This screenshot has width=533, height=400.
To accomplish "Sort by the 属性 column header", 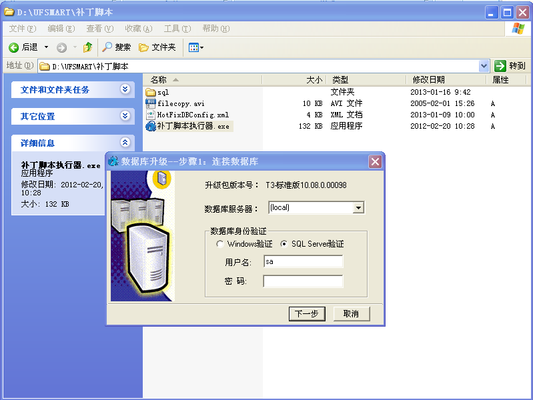I will pyautogui.click(x=506, y=80).
